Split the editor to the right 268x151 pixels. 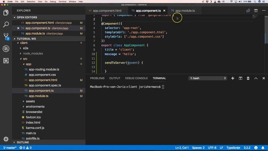(x=256, y=10)
